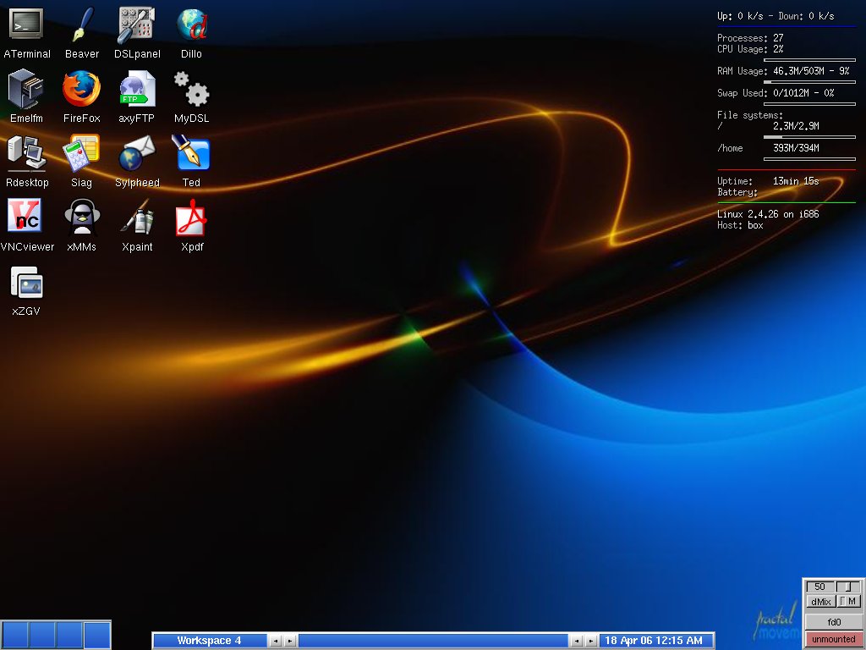Launch the xMMs media player
The image size is (866, 650).
click(81, 218)
